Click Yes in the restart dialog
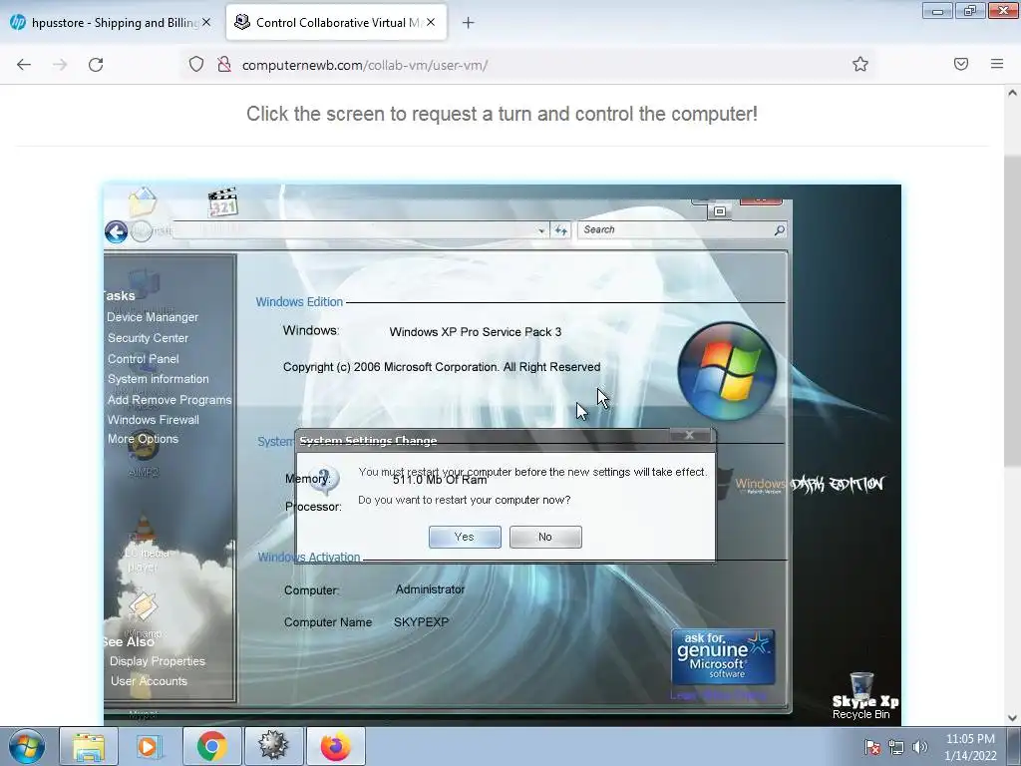This screenshot has width=1021, height=766. click(x=465, y=537)
